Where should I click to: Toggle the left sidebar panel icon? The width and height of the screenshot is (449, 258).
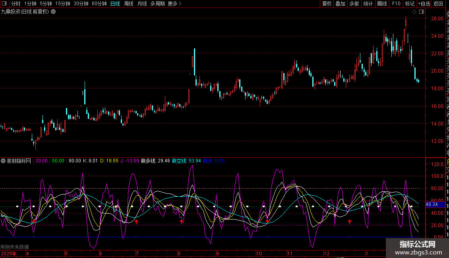click(4, 4)
